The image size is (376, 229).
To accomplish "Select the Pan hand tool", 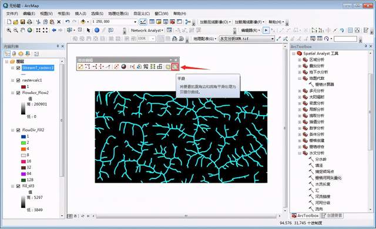I will [x=22, y=30].
